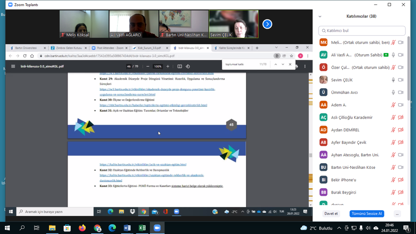The width and height of the screenshot is (416, 234).
Task: Click the Zoom icon in the taskbar
Action: point(157,228)
